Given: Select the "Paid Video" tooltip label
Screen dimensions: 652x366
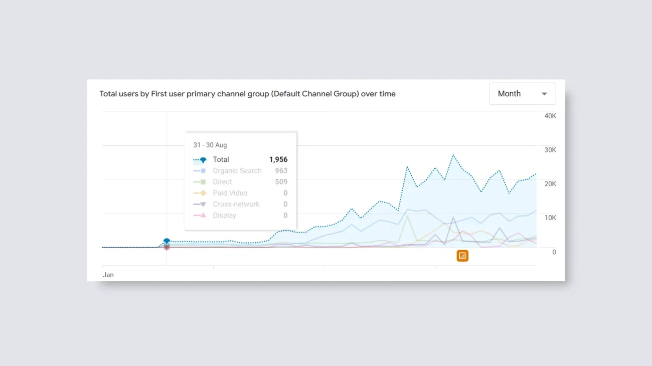Looking at the screenshot, I should click(x=230, y=193).
